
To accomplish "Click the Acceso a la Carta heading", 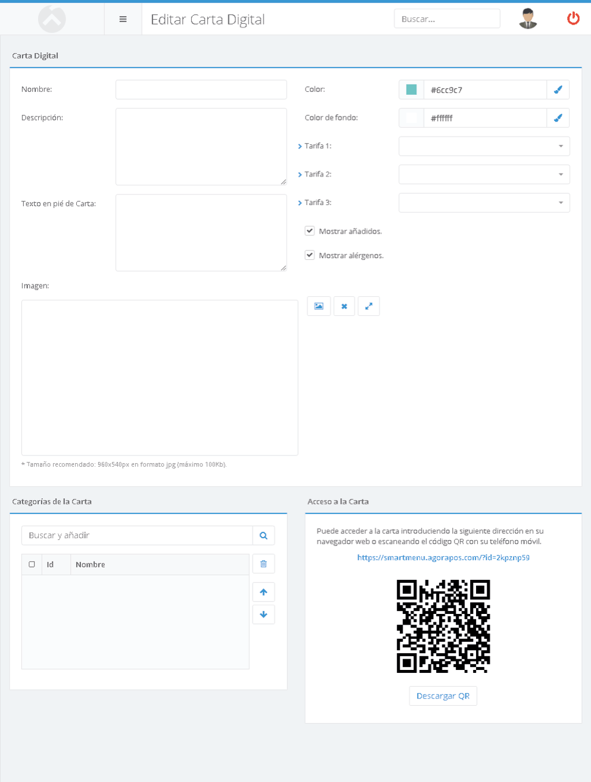I will point(338,501).
